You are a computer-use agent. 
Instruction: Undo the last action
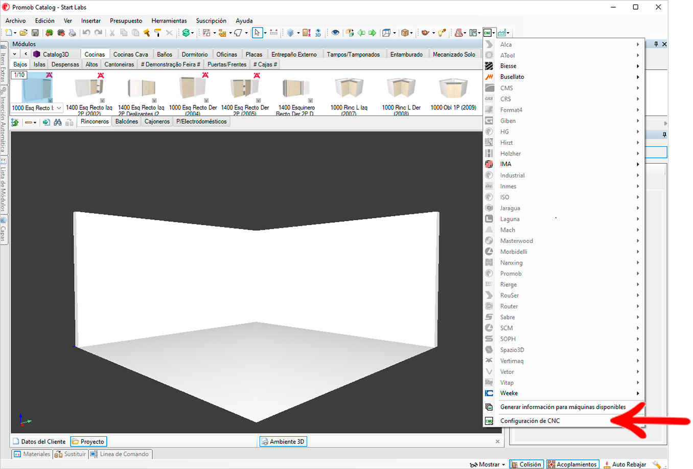tap(86, 33)
